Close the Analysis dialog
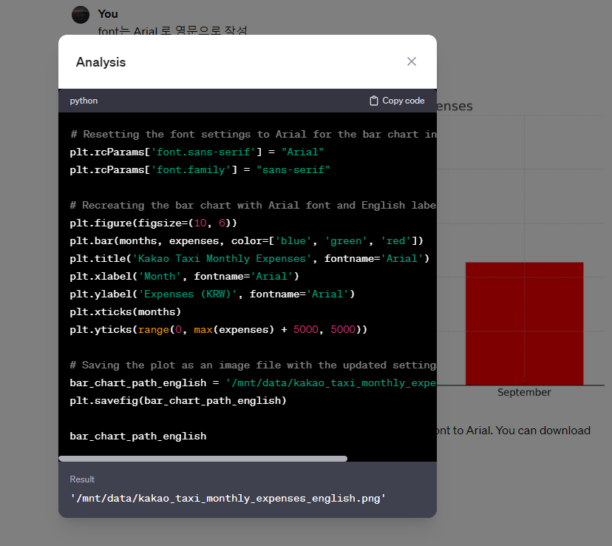This screenshot has height=546, width=612. click(412, 61)
